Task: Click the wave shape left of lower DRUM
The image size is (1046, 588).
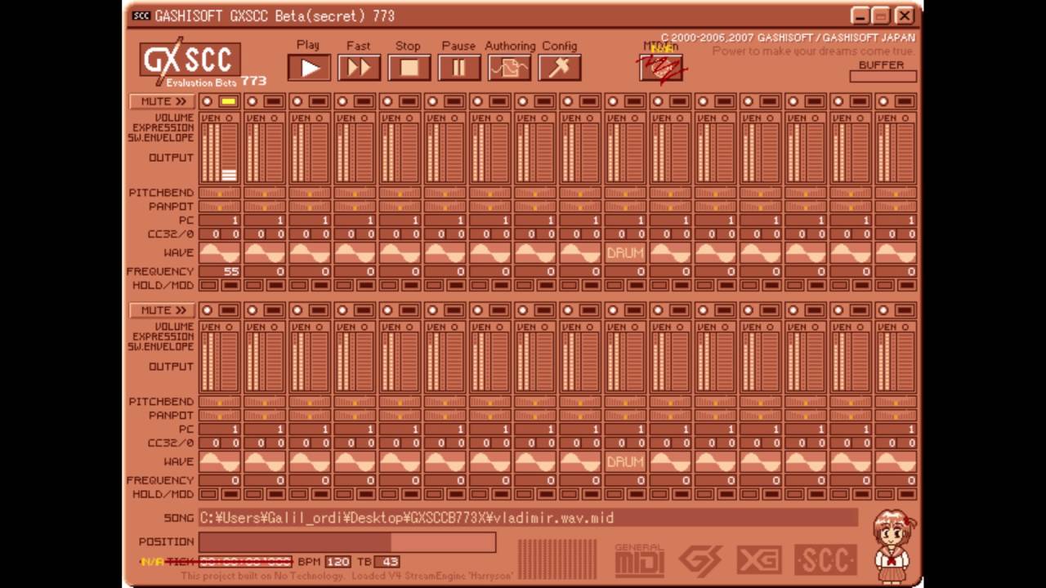Action: pyautogui.click(x=580, y=461)
